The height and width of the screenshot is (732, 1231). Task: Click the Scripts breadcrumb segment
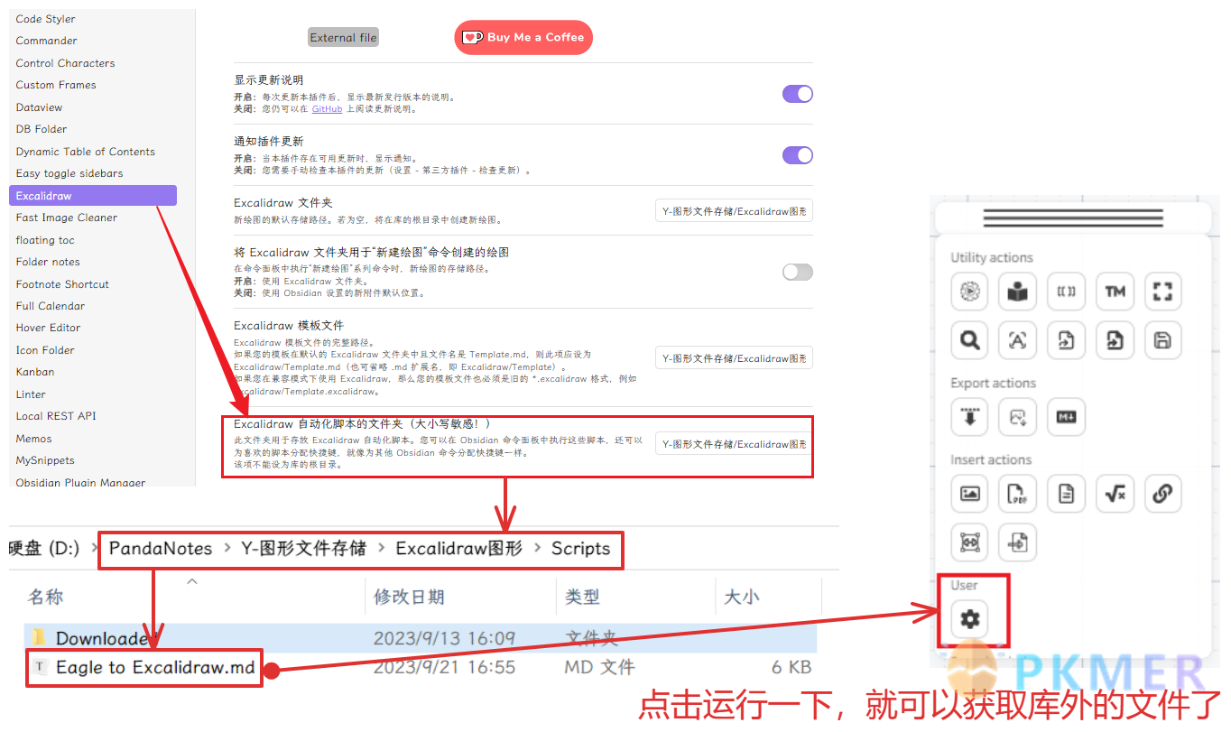pyautogui.click(x=581, y=549)
